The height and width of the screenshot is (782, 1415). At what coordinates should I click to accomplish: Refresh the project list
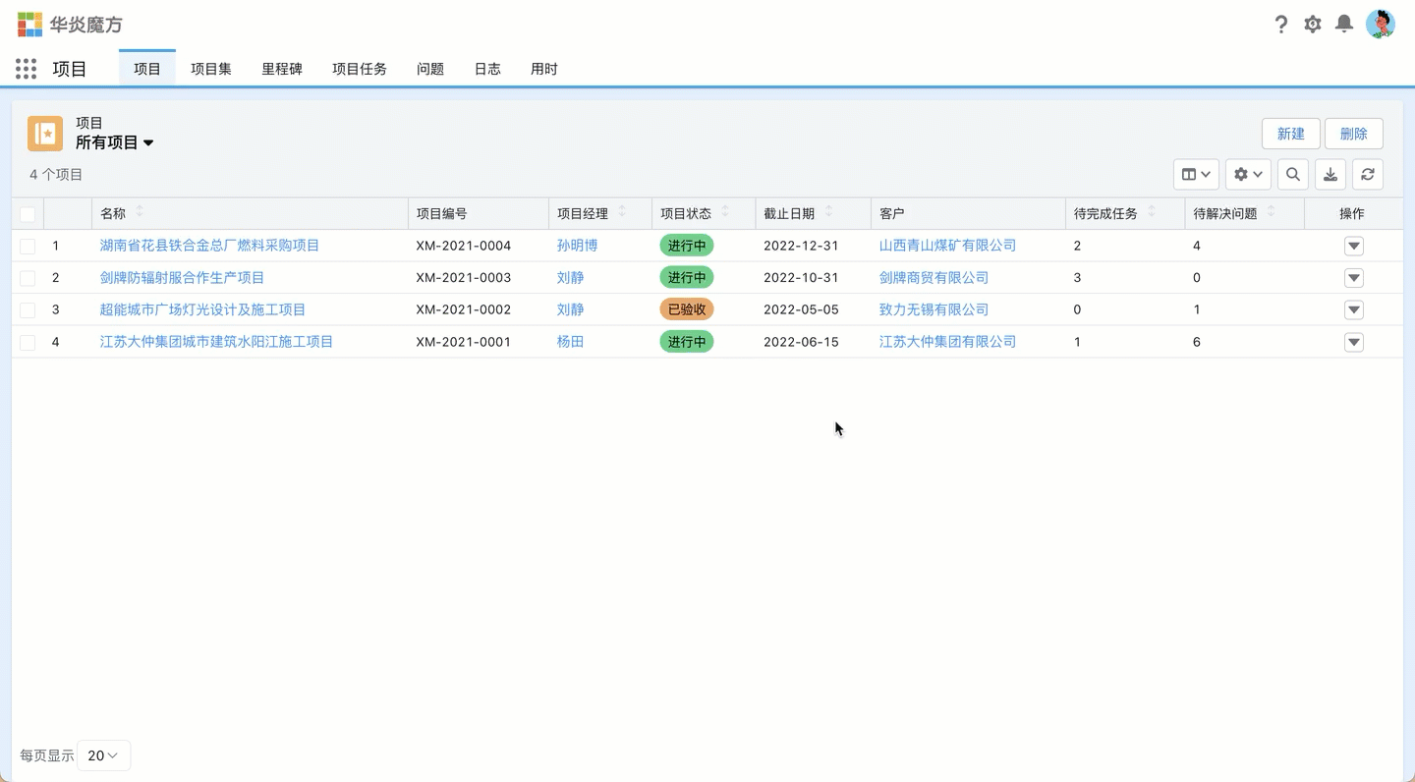1368,175
